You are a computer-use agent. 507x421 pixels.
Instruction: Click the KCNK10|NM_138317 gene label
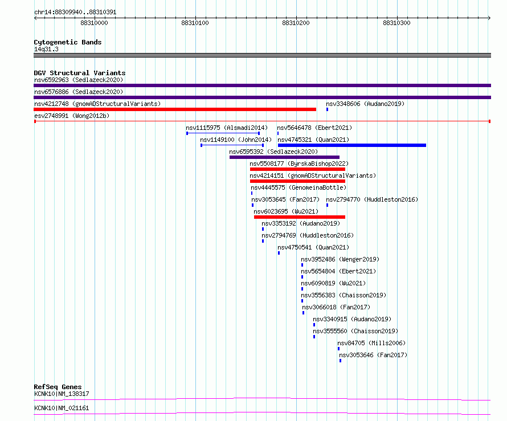tap(62, 394)
